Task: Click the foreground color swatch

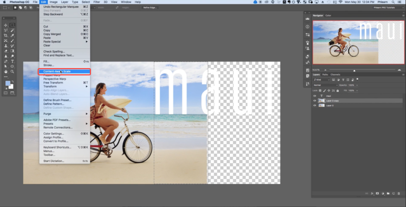Action: point(8,84)
